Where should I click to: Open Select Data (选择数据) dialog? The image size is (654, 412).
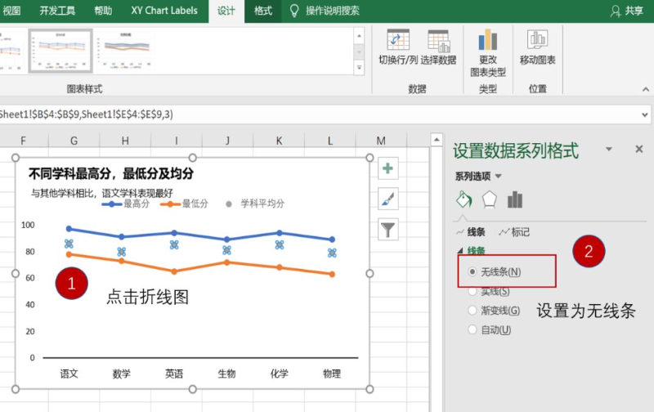pyautogui.click(x=438, y=47)
